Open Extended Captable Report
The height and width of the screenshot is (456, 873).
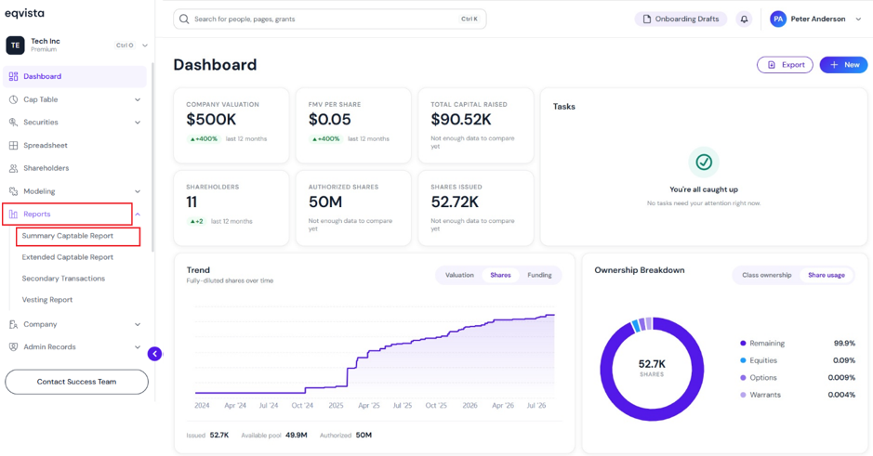pos(67,257)
